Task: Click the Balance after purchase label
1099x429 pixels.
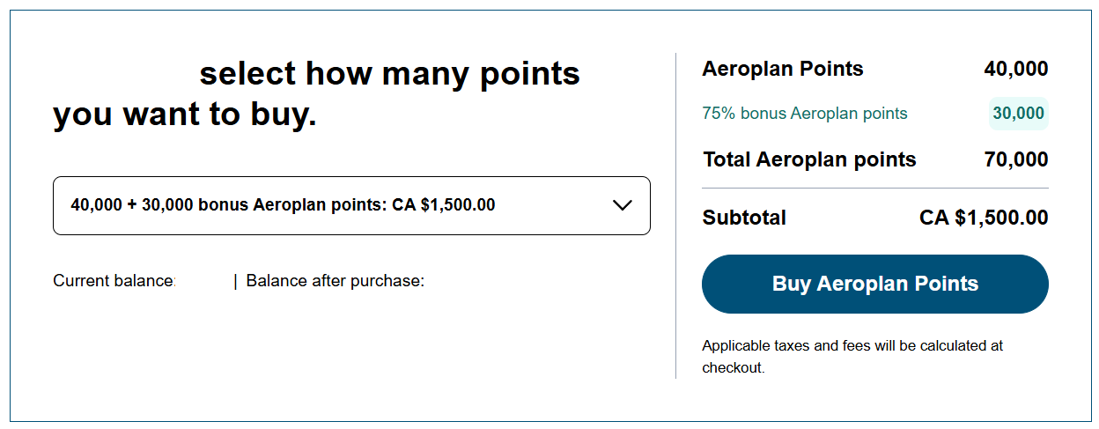Action: (335, 281)
